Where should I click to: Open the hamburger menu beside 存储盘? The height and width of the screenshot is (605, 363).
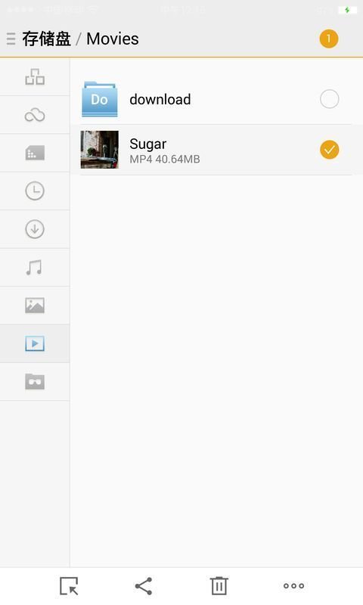(11, 39)
